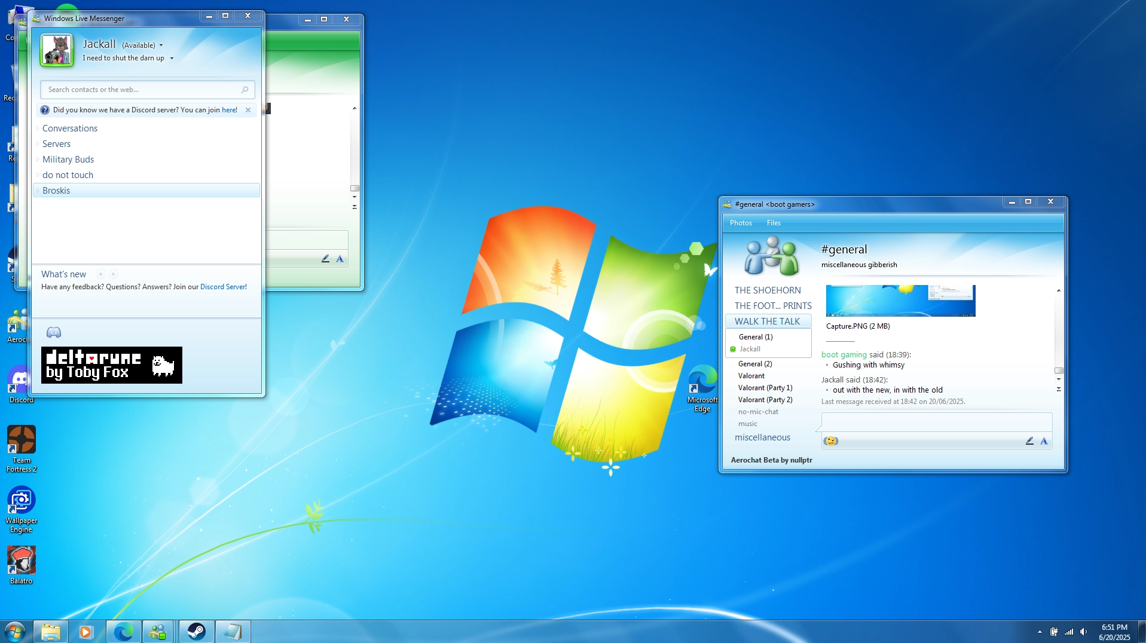Click the search contacts field
Viewport: 1146px width, 643px height.
point(147,90)
